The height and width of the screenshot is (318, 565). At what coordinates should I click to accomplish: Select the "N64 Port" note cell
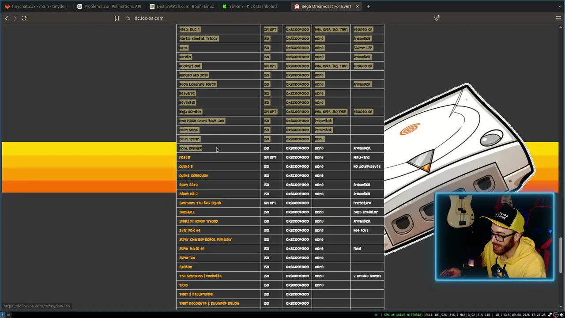coord(361,231)
